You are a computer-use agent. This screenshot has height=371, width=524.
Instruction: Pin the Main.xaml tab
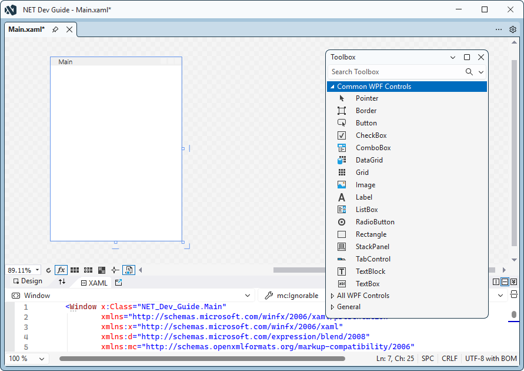coord(55,29)
